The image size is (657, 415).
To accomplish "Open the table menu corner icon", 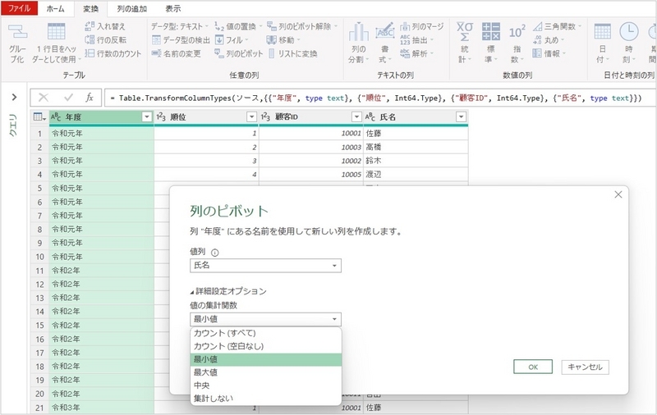I will 39,117.
